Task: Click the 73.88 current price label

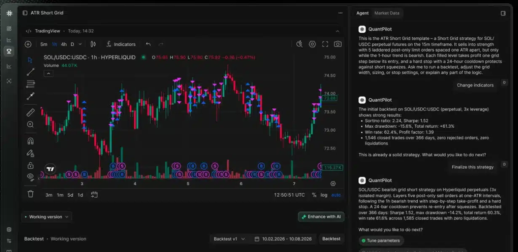Action: coord(330,98)
